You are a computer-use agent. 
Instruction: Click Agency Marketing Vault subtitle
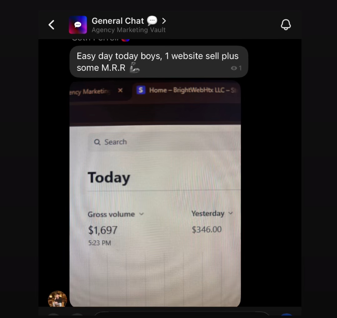[x=129, y=30]
